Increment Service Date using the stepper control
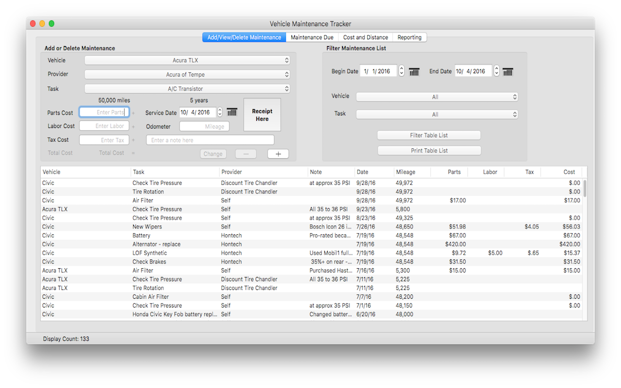This screenshot has height=388, width=621. pos(219,112)
